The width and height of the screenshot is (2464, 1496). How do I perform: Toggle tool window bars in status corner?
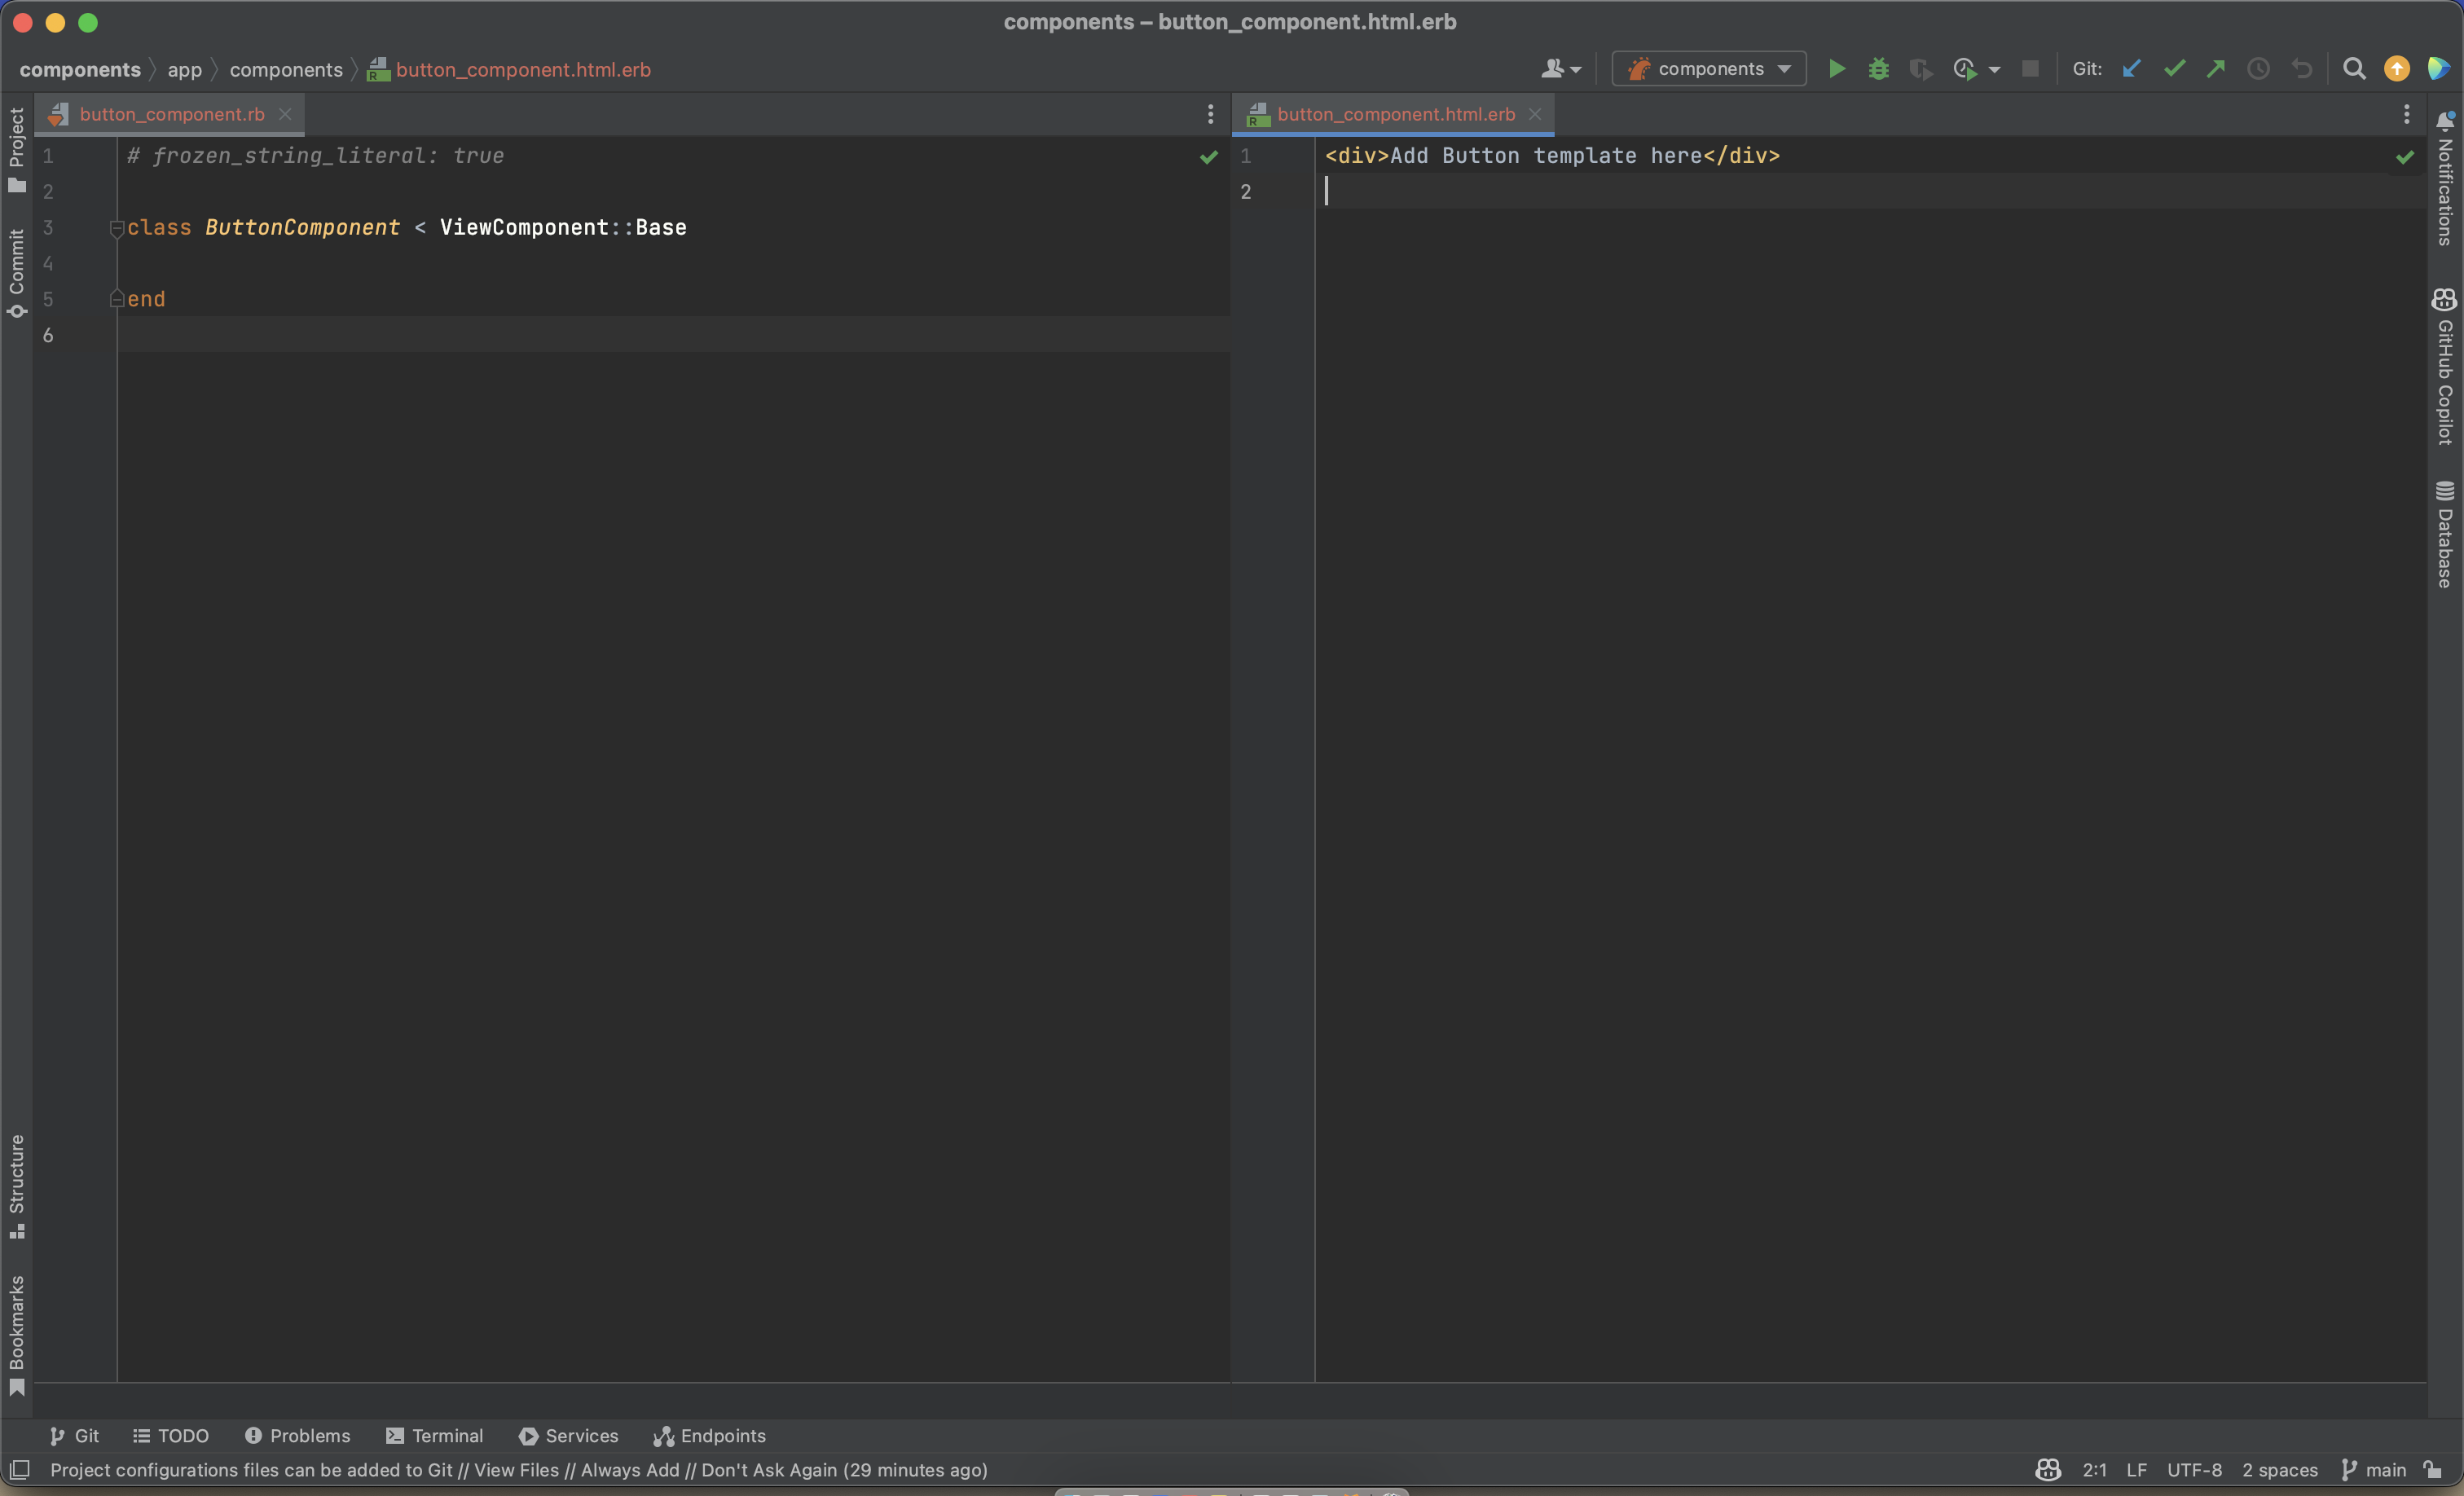coord(20,1469)
